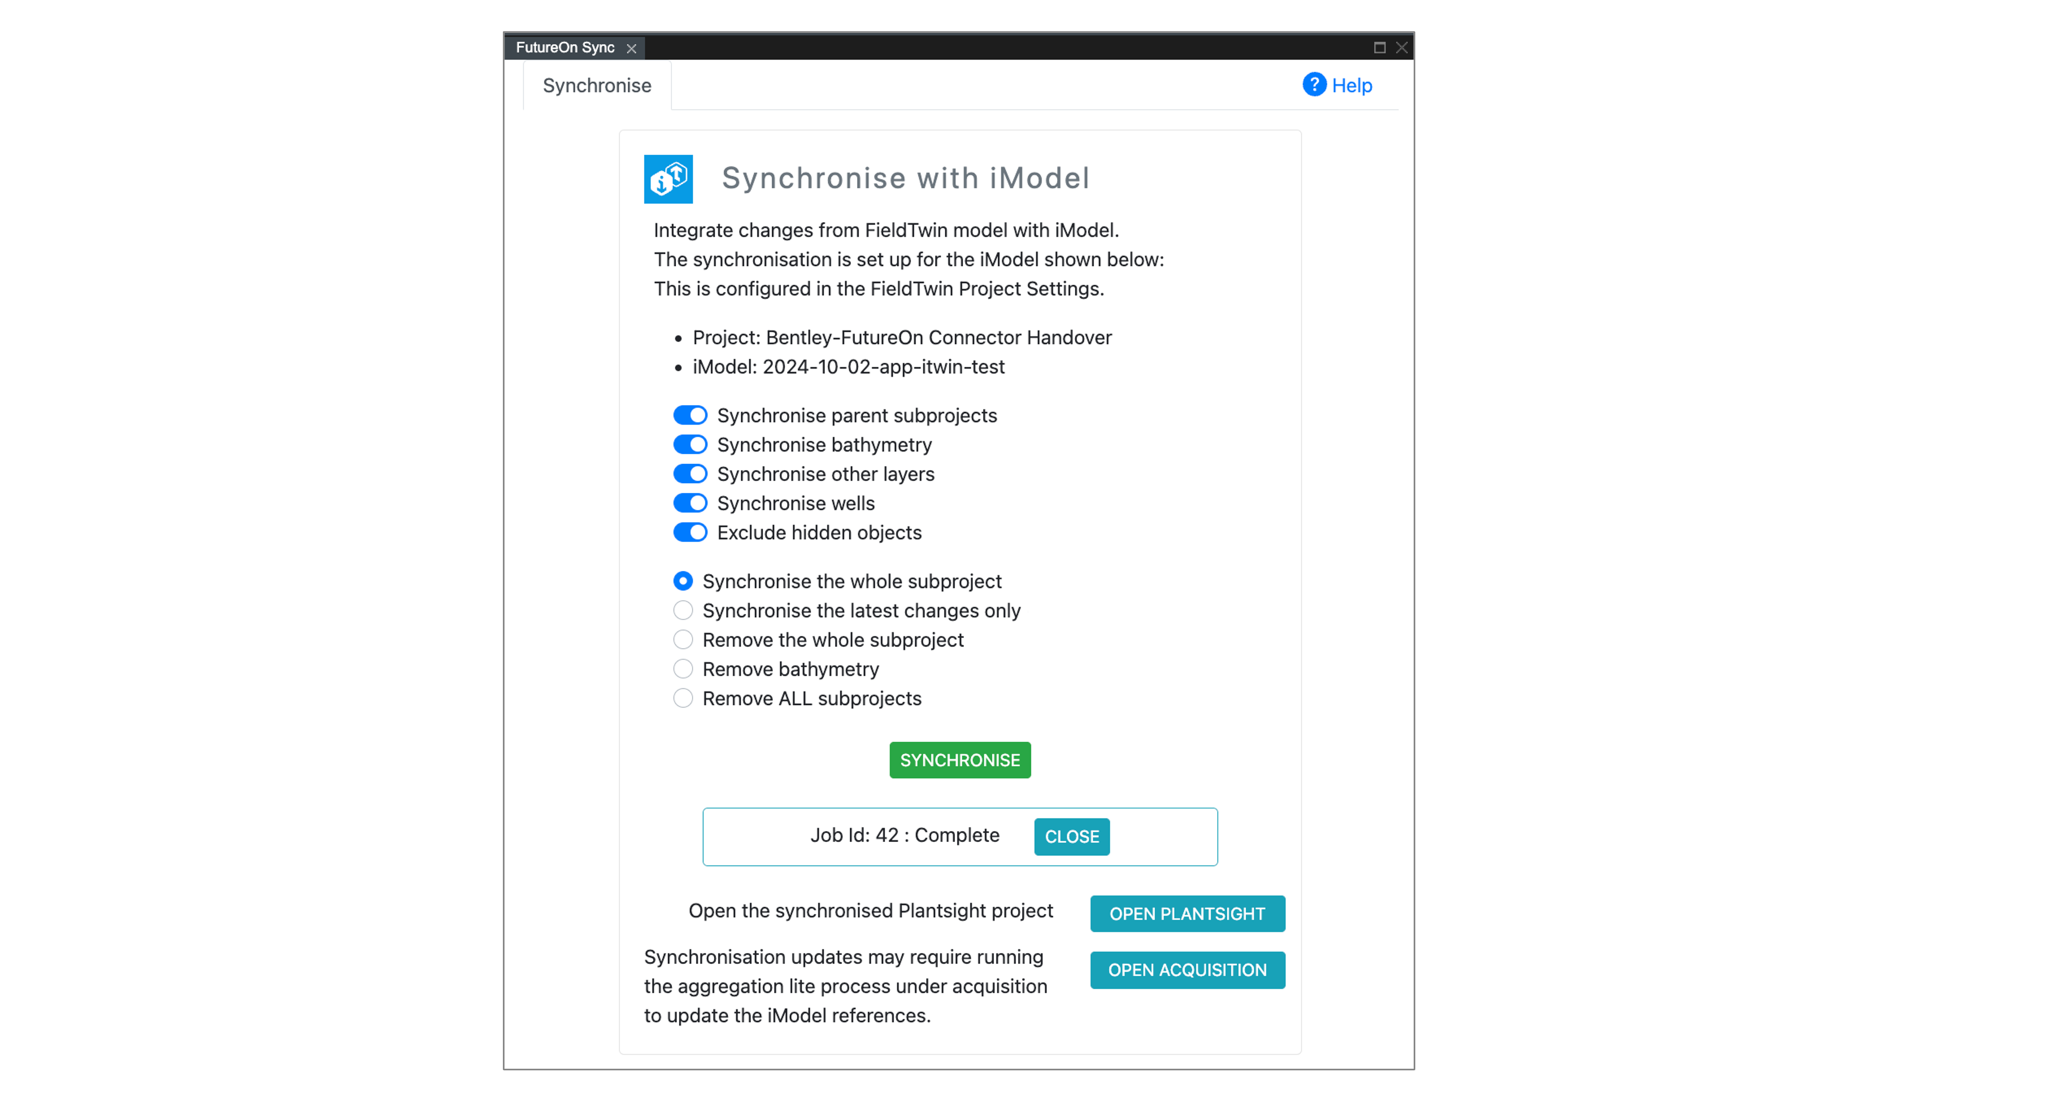The image size is (2057, 1100).
Task: Click the Open Plantsight icon button
Action: (1186, 912)
